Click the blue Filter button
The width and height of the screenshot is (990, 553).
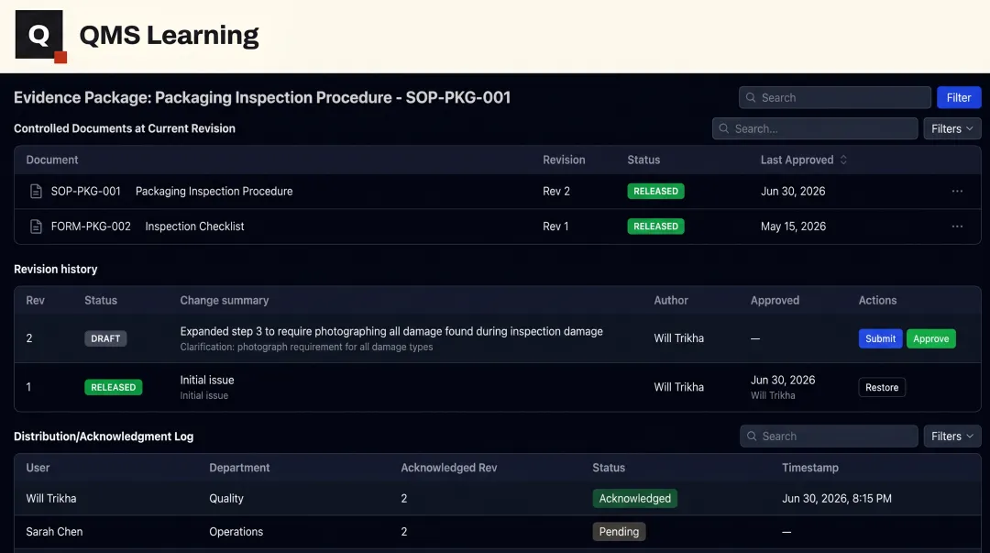(x=959, y=98)
